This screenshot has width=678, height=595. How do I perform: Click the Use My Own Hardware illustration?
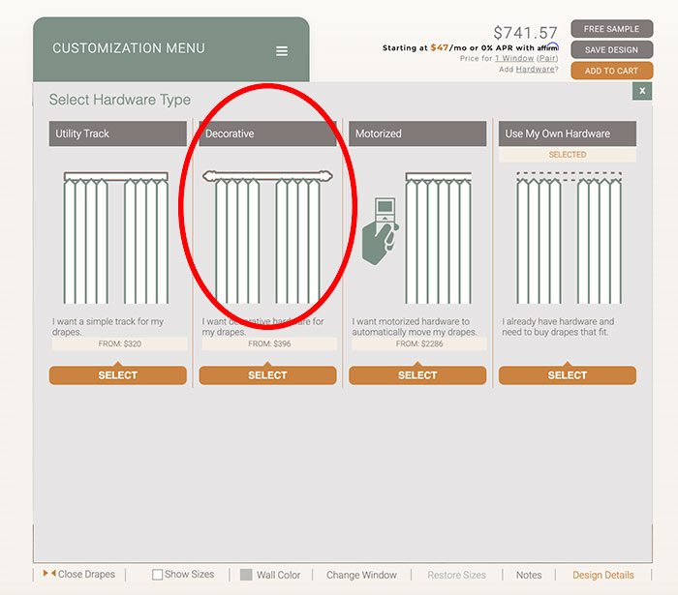(x=567, y=237)
